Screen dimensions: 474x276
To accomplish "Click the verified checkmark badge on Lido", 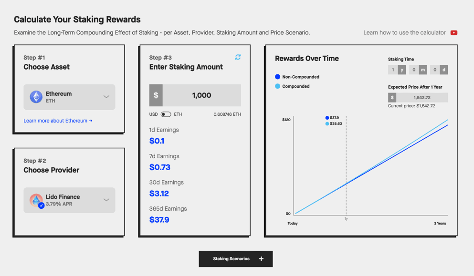I will point(42,205).
